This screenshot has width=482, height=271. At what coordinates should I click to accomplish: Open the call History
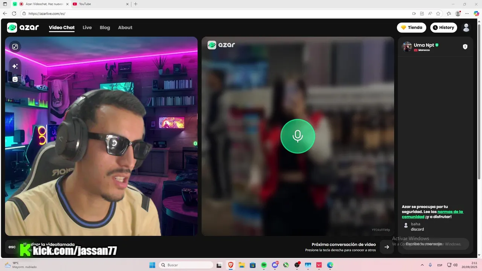click(444, 27)
